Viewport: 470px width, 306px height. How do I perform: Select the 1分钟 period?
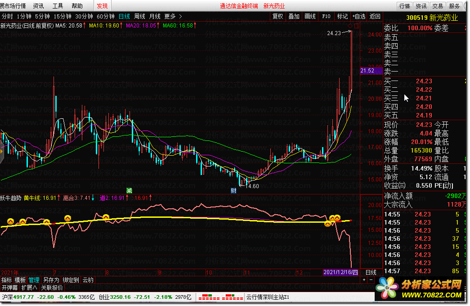click(24, 16)
